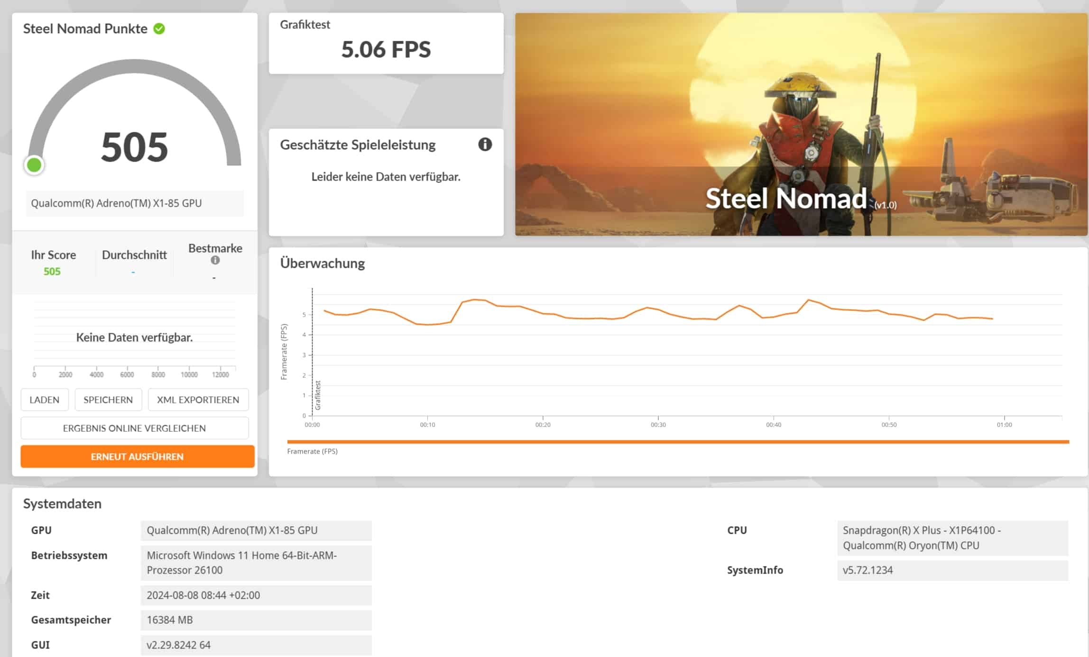Click the Bestmarke info icon

215,260
